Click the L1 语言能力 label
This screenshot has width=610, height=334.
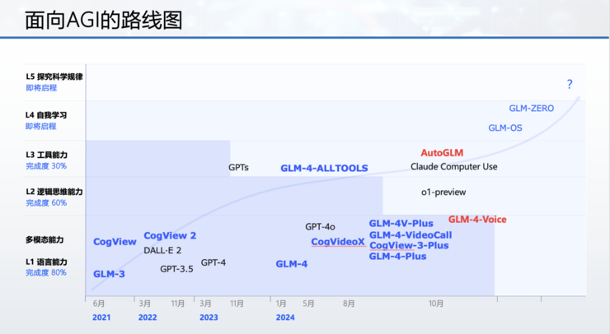pos(47,262)
